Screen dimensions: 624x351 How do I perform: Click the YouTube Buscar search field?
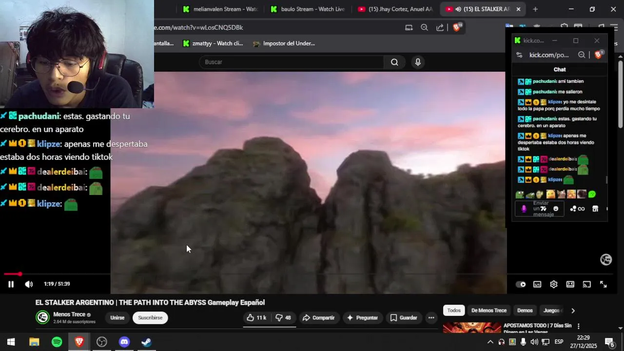[292, 62]
